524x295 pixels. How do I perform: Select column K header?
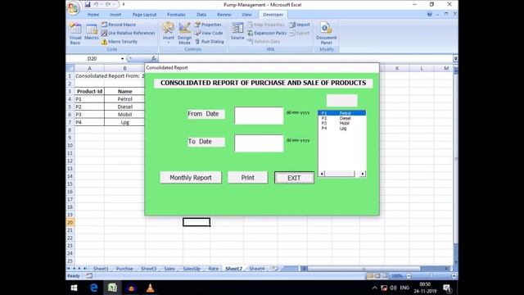tap(396, 68)
